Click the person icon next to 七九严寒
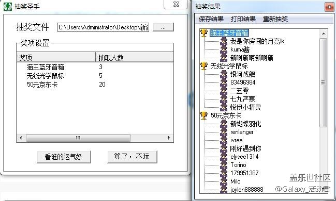 [x=224, y=99]
